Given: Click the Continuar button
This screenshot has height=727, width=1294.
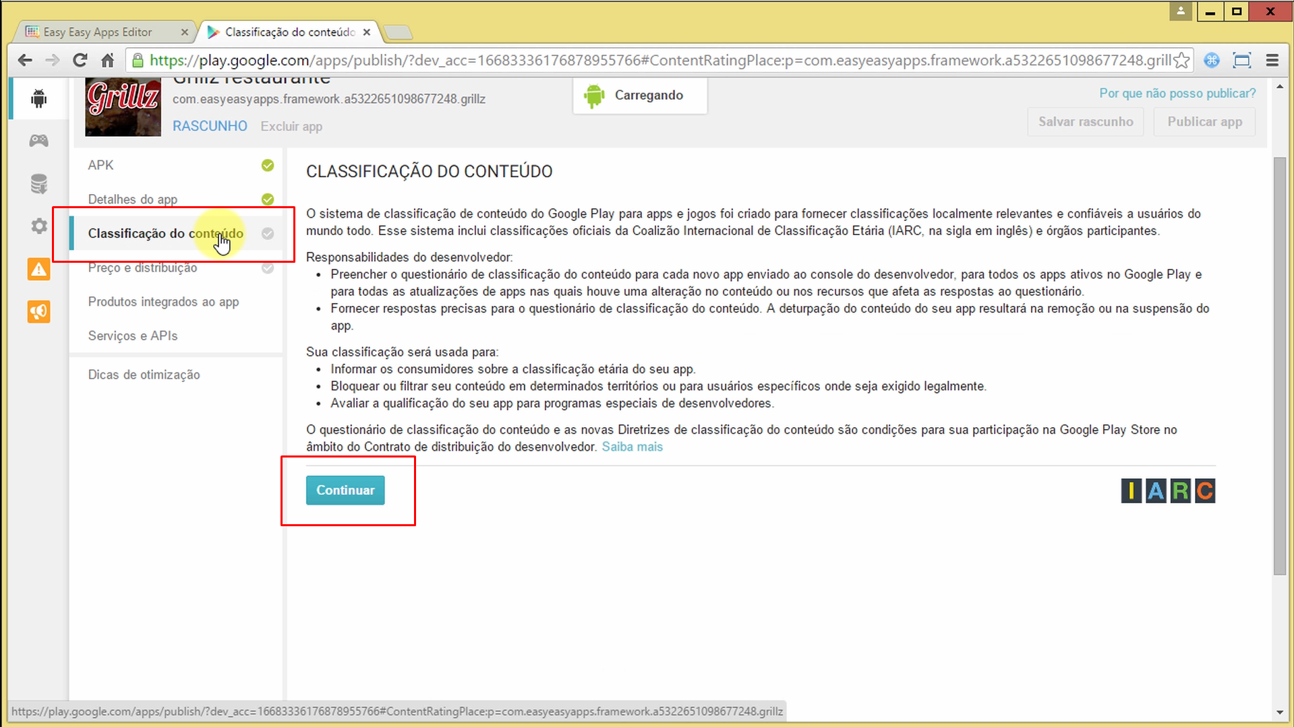Looking at the screenshot, I should pos(345,490).
